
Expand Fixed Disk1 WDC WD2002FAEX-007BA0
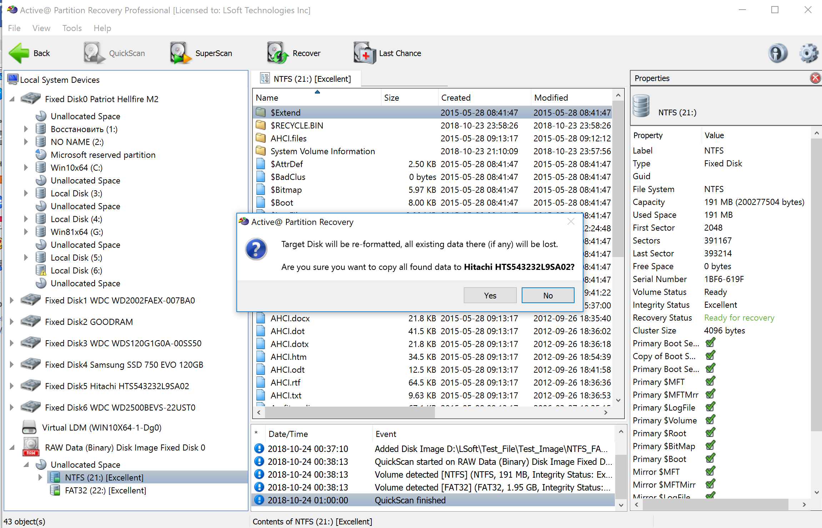[x=12, y=300]
